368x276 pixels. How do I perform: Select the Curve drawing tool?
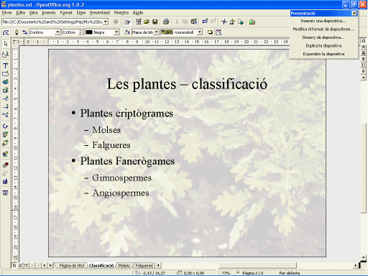pos(6,98)
